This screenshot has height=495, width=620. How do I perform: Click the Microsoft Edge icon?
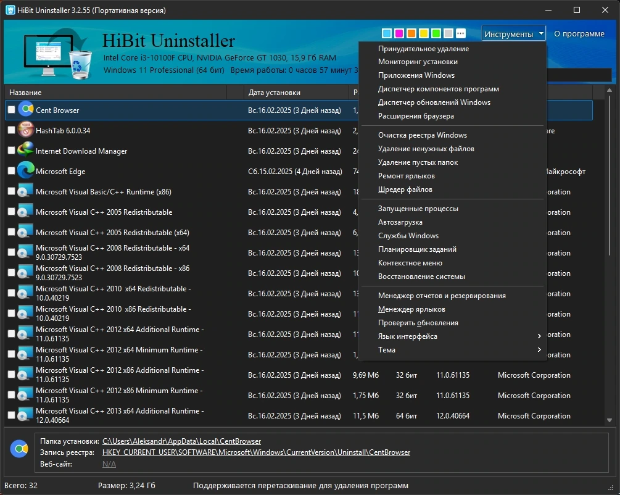click(x=26, y=170)
